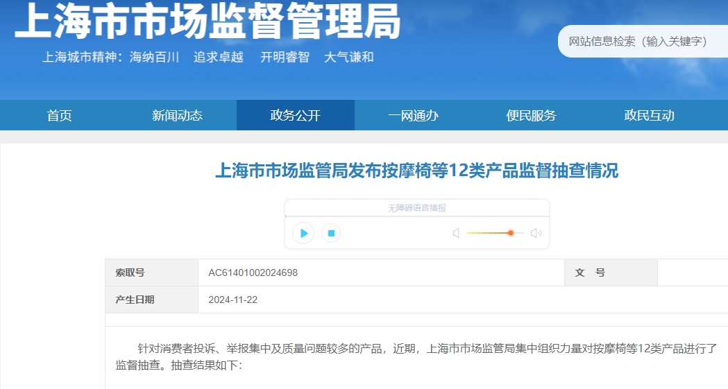Open the 政民互动 navigation tab

coord(649,115)
